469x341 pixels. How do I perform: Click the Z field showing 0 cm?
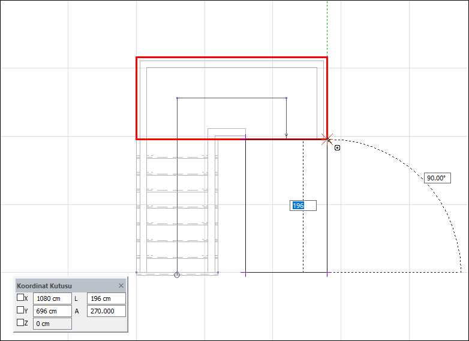point(52,324)
